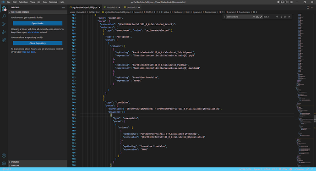This screenshot has width=316, height=171.
Task: Toggle Match Whole Word in Find widget
Action: click(x=257, y=17)
